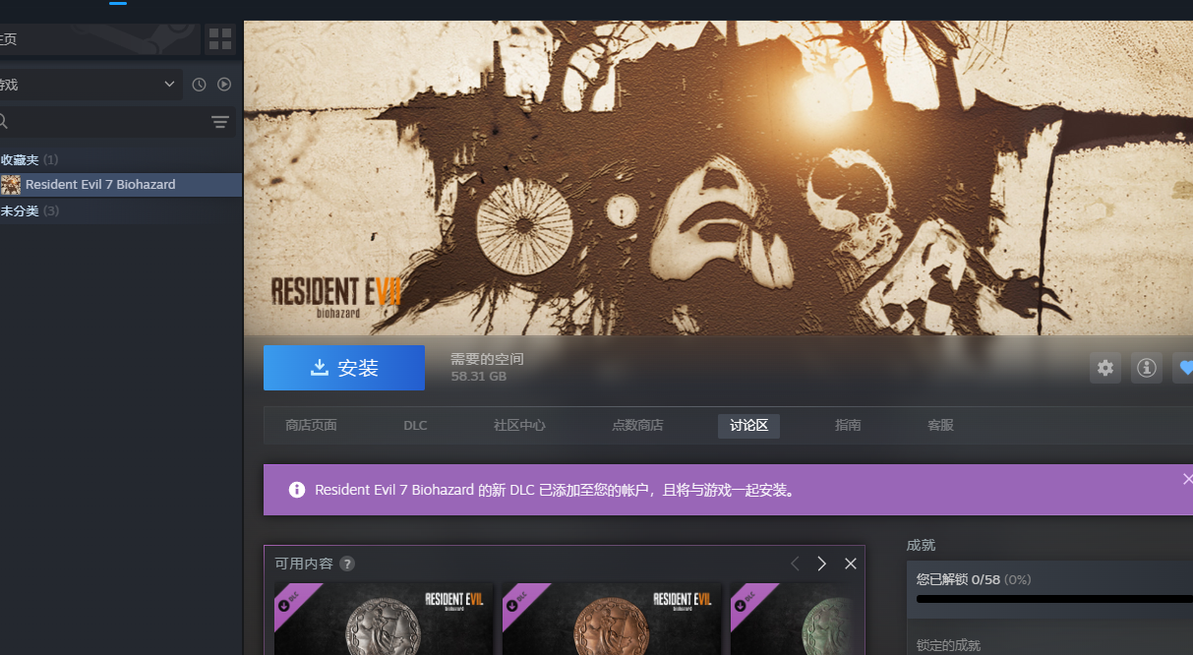Add game to favorites heart icon
Screen dimensions: 1193x655
tap(1185, 368)
